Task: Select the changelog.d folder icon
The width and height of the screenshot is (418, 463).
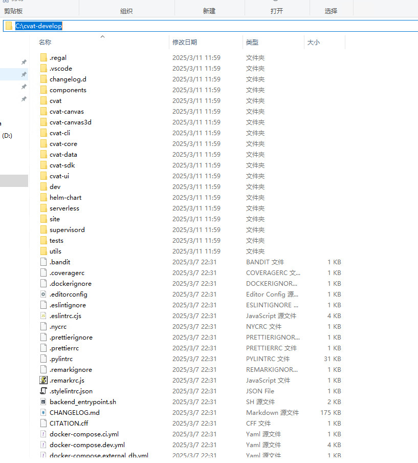Action: pos(43,79)
